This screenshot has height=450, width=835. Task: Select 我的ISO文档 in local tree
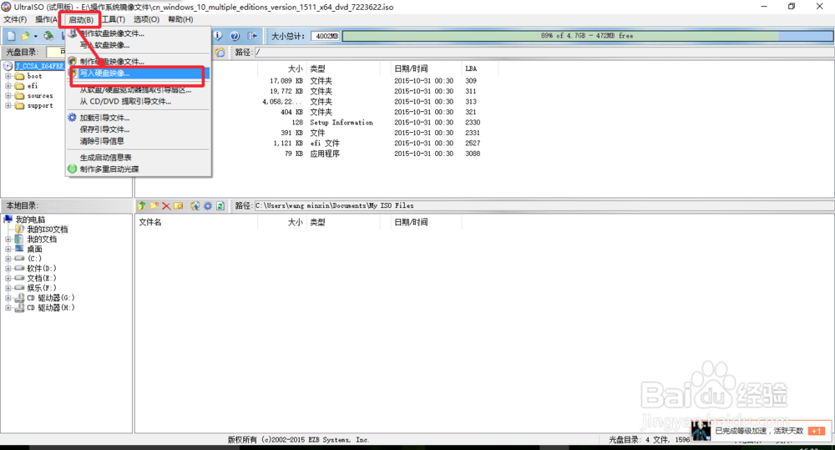pos(48,230)
